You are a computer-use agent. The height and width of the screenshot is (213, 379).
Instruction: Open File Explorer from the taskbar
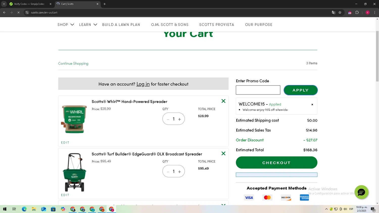[34, 209]
